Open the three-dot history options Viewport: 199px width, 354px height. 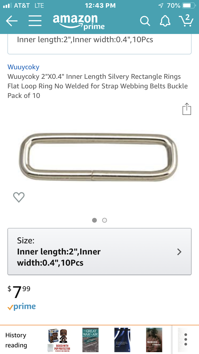tap(186, 339)
